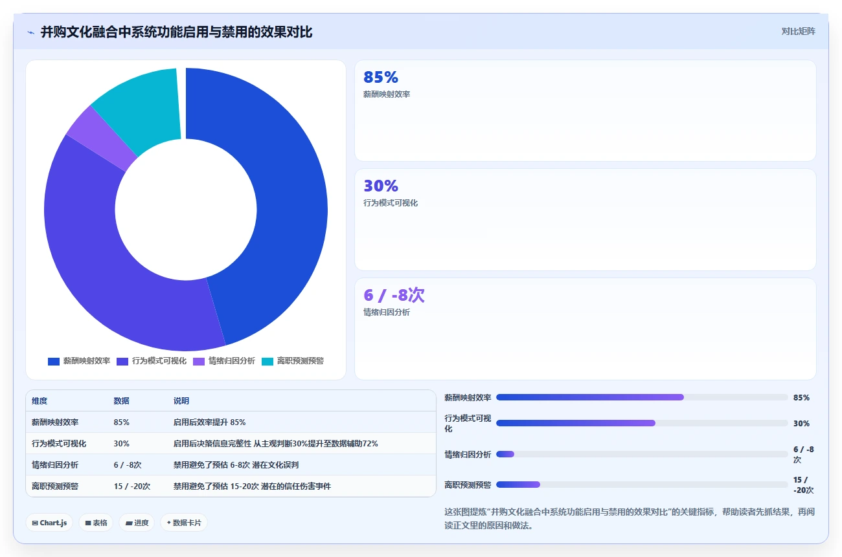Click the 离职预测预警 table row label
Screen dimensions: 842x557
pos(55,486)
